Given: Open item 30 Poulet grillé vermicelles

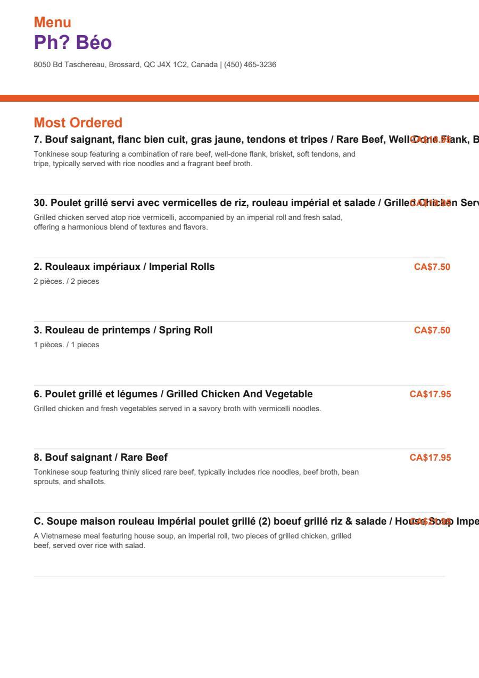Looking at the screenshot, I should coord(256,203).
